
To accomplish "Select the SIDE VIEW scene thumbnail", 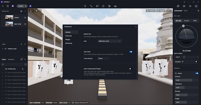I will coord(9,24).
